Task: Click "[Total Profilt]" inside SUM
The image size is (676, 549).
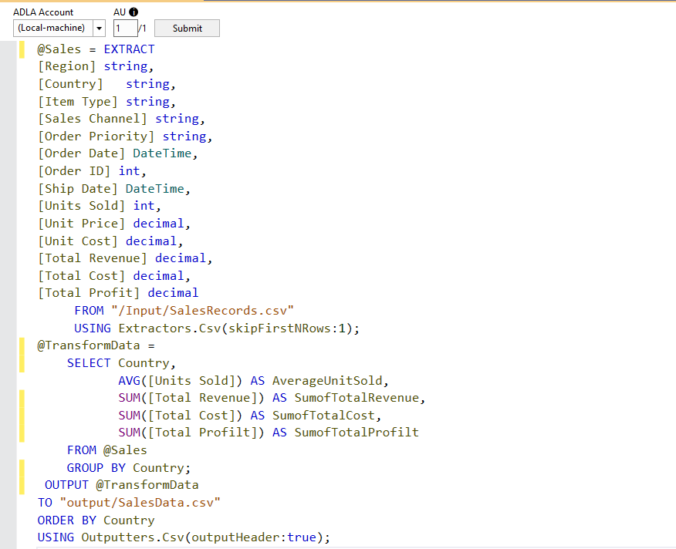Action: (x=202, y=433)
